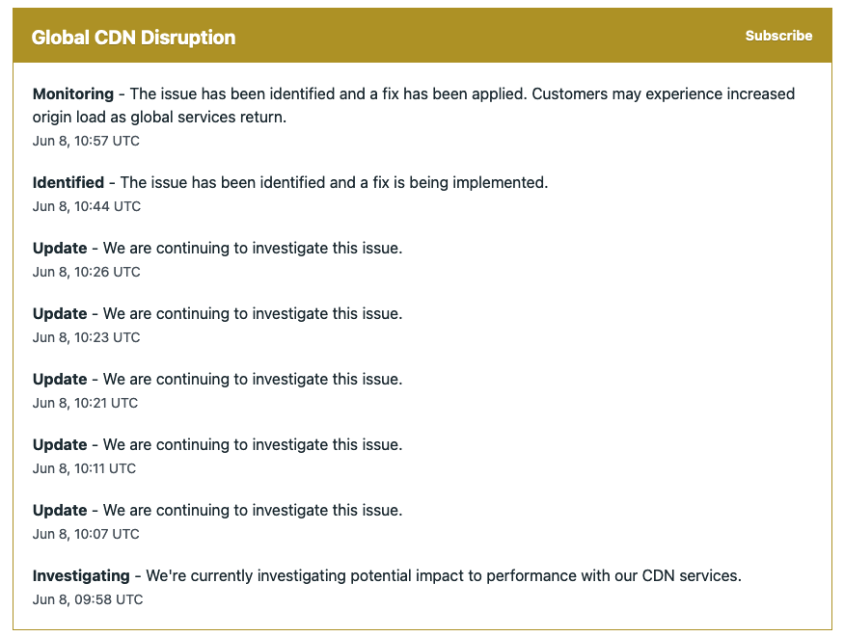Click the Subscribe link in the header
Screen dimensions: 844x637
point(778,36)
